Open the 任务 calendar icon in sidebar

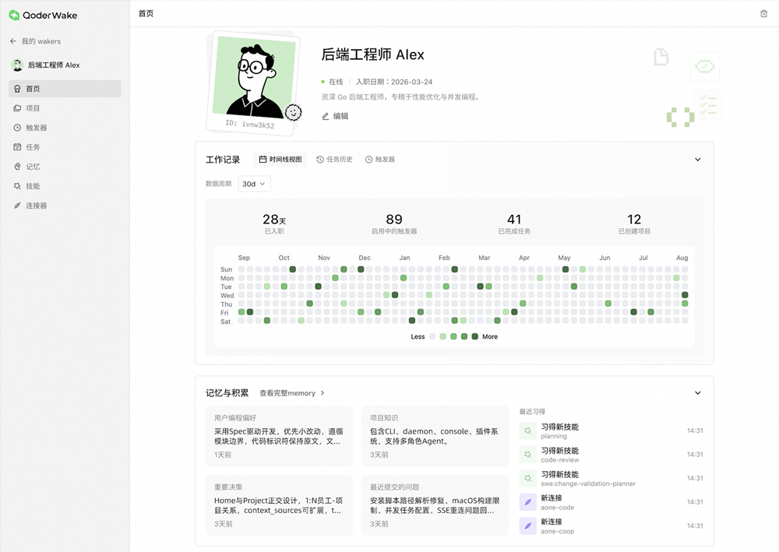17,147
